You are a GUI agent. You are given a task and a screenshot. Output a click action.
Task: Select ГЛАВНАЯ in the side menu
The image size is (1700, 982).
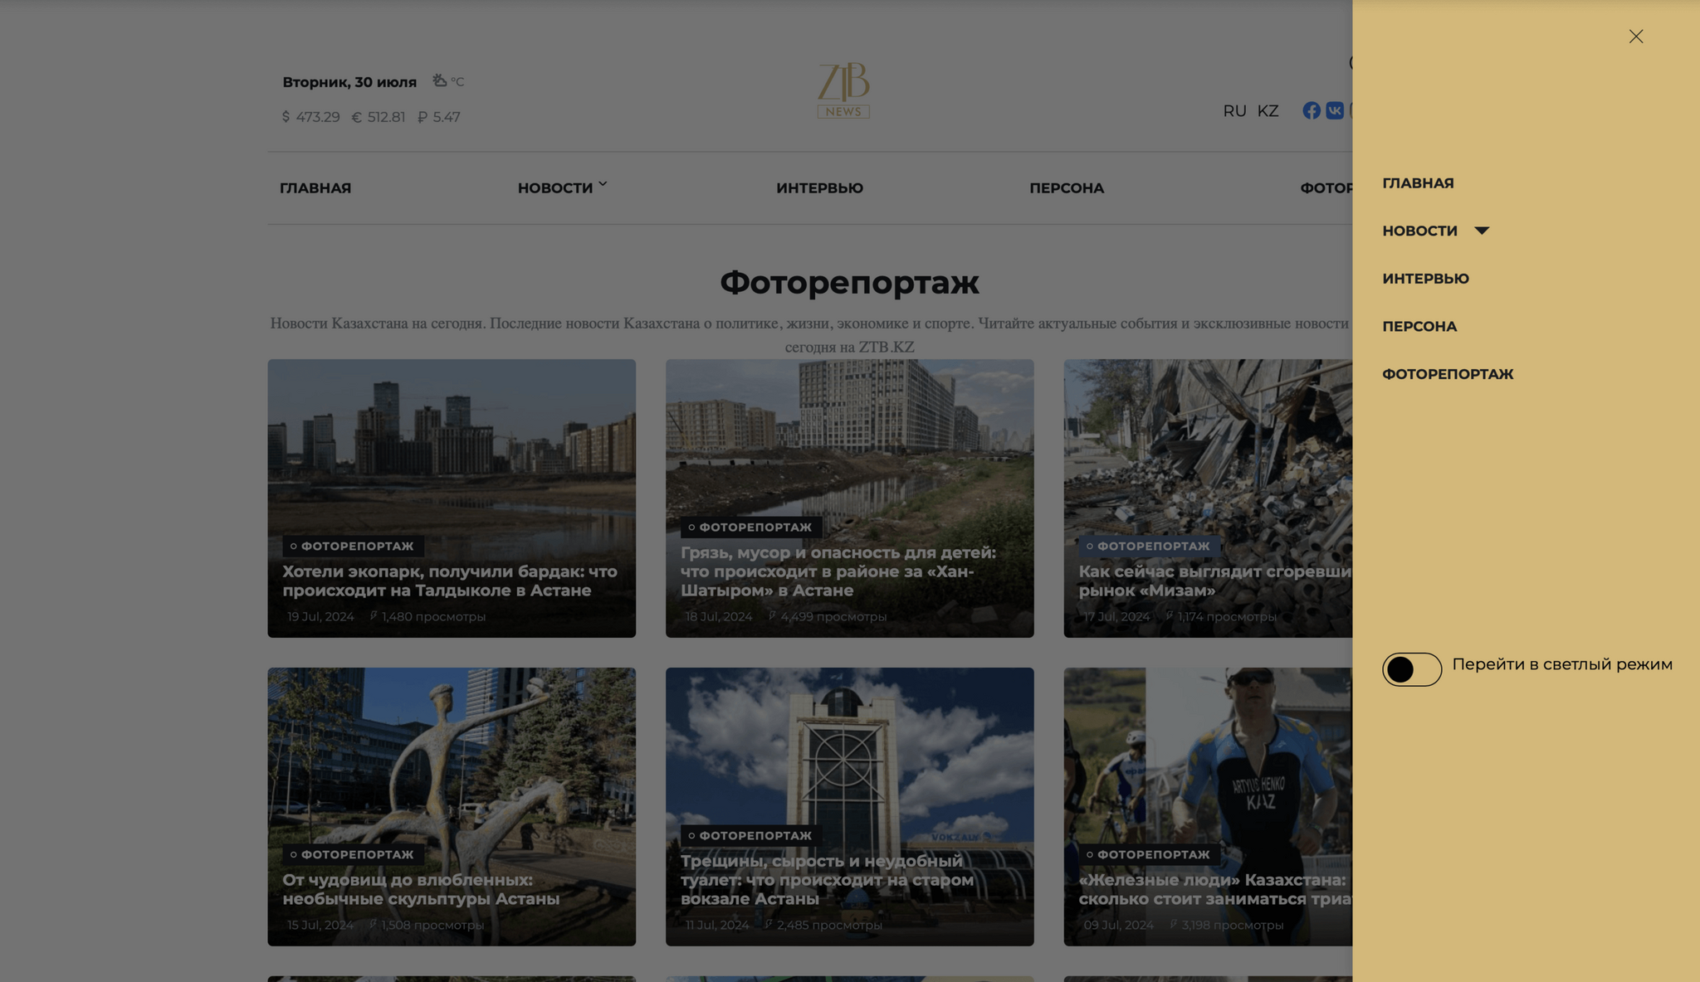(x=1418, y=183)
